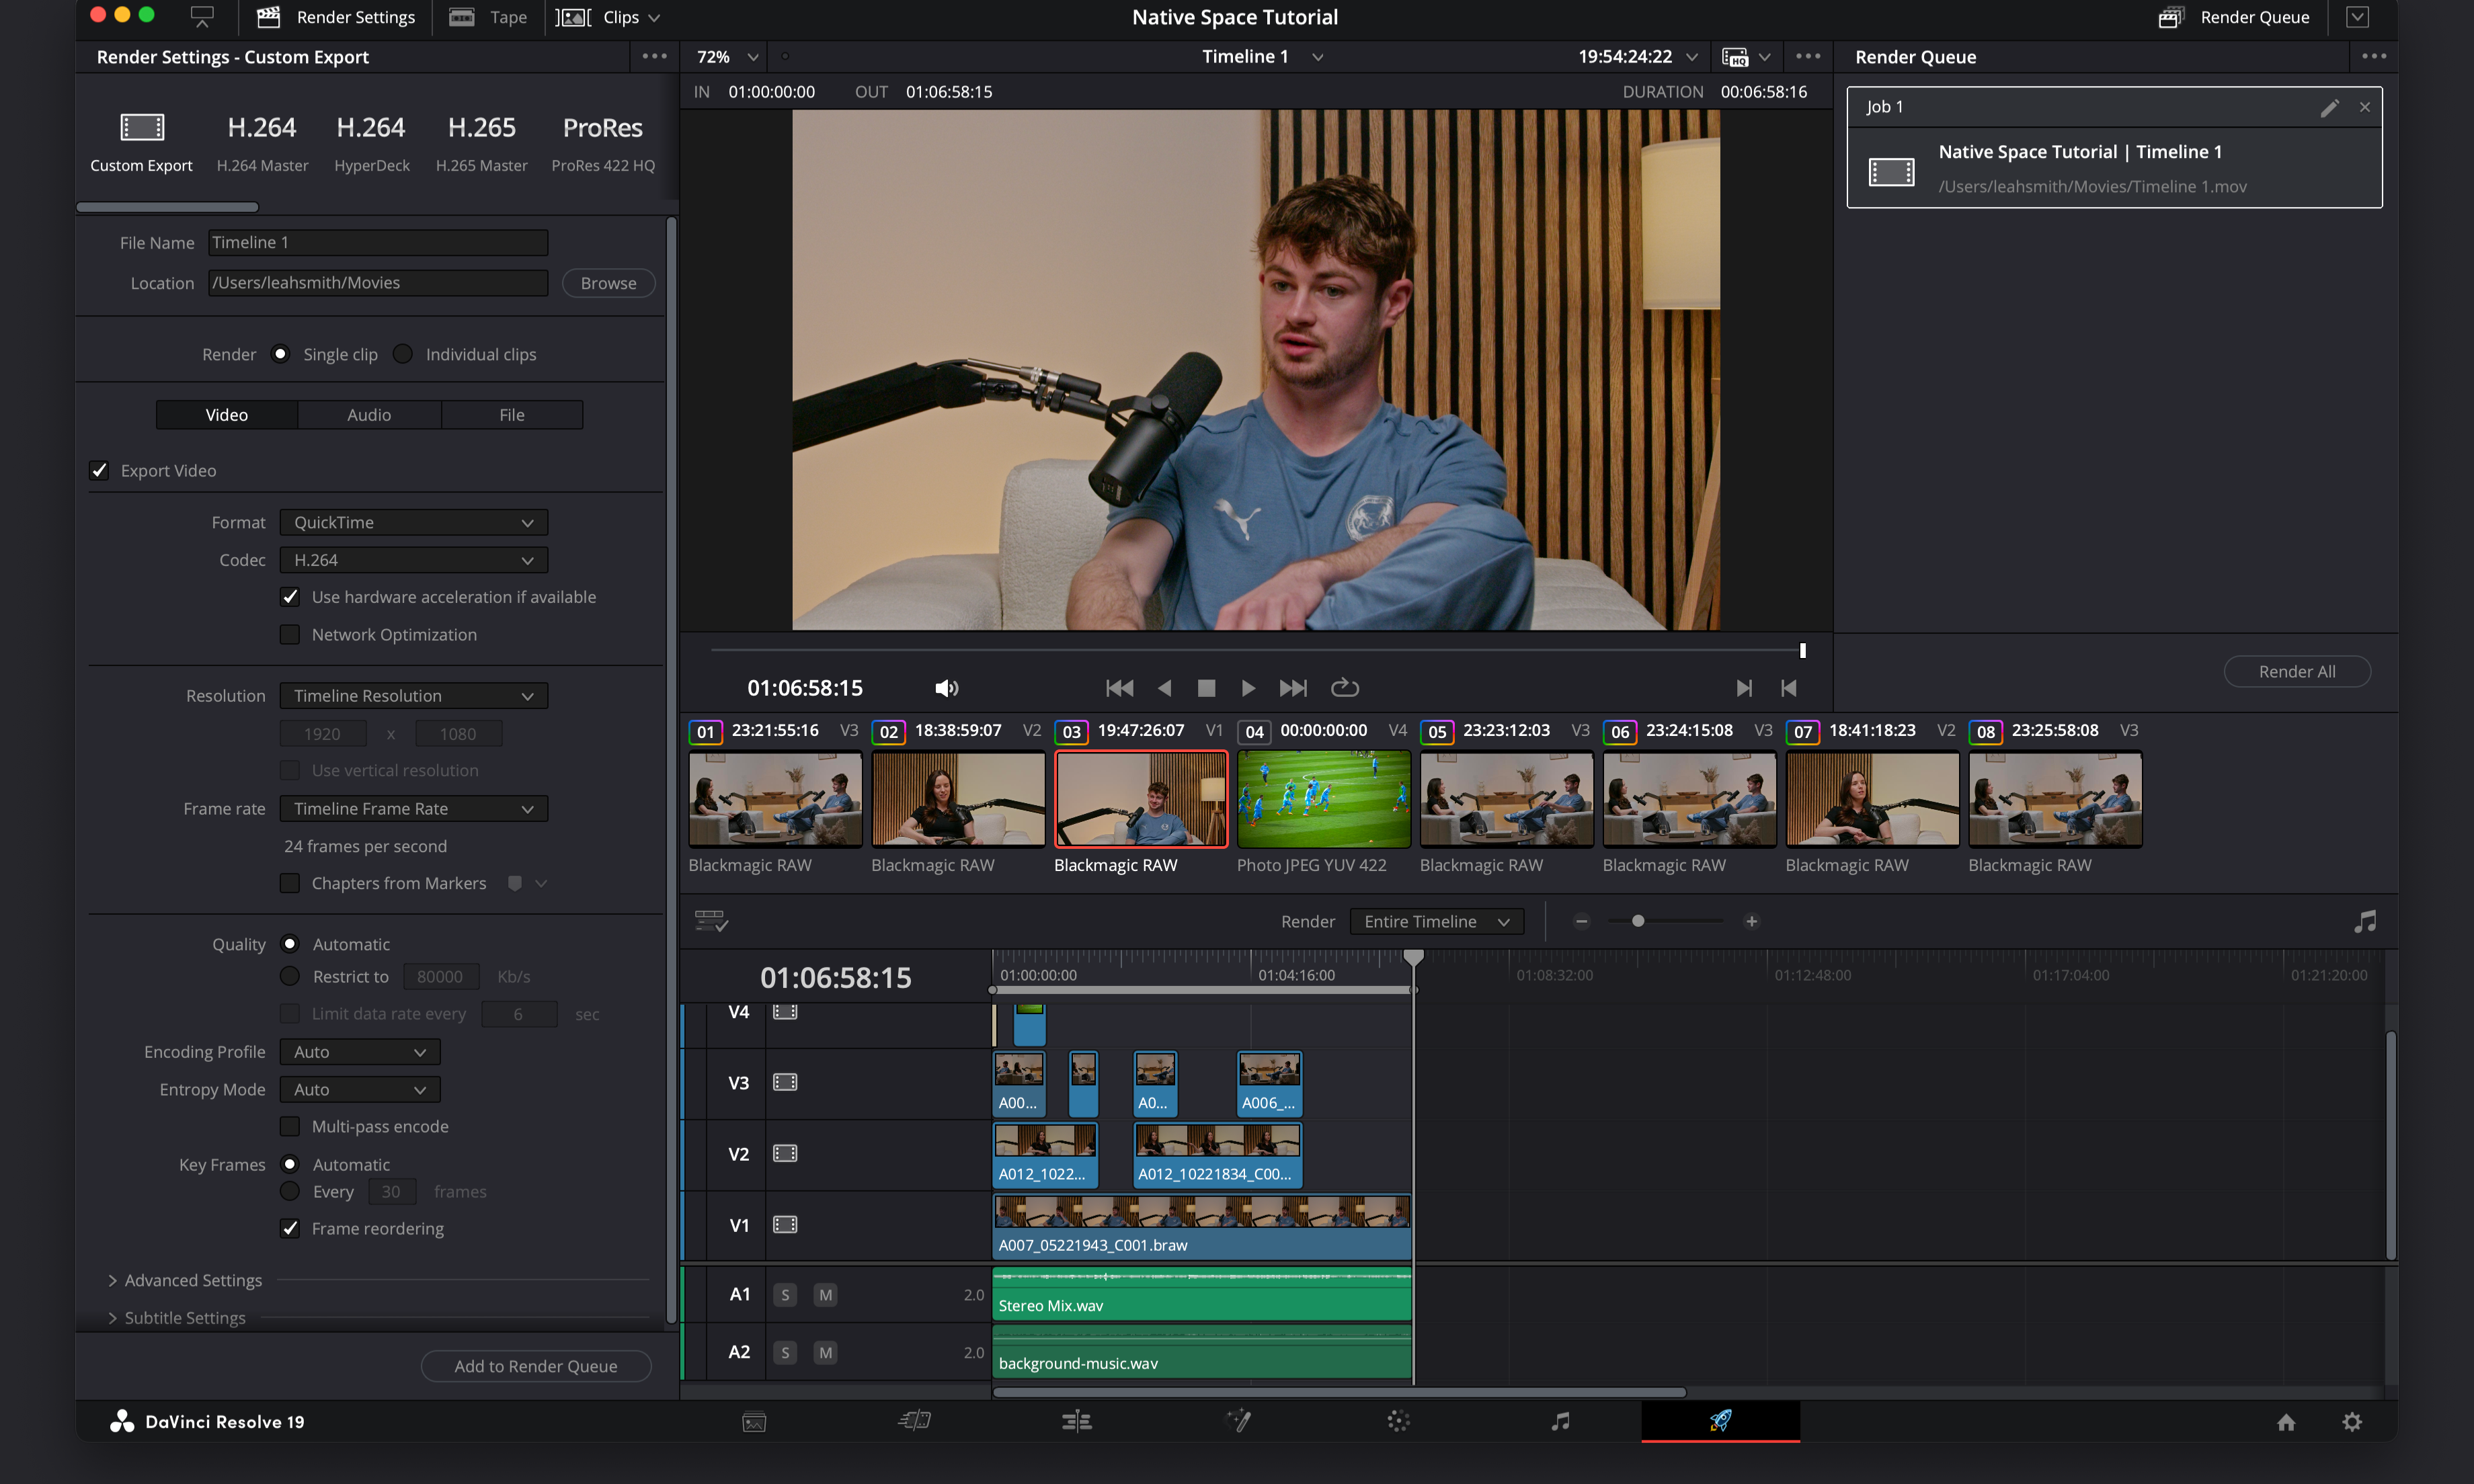Open Render Settings panel options menu
The height and width of the screenshot is (1484, 2474).
click(x=655, y=56)
